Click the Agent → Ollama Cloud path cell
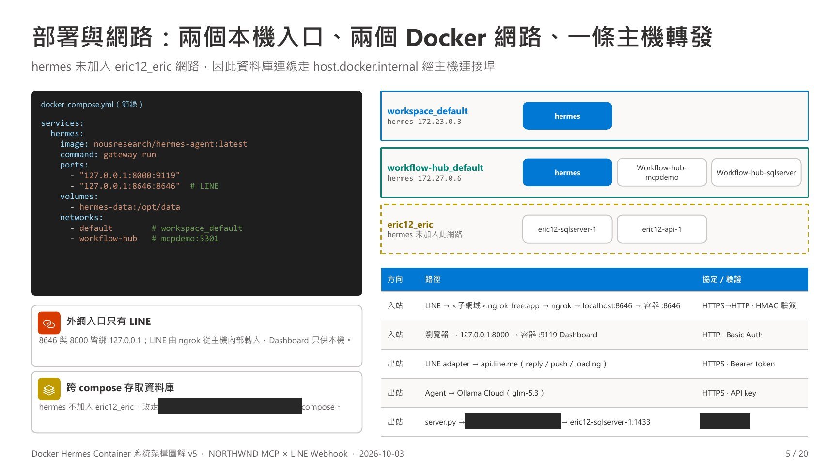Viewport: 840px width, 472px height. pyautogui.click(x=484, y=393)
